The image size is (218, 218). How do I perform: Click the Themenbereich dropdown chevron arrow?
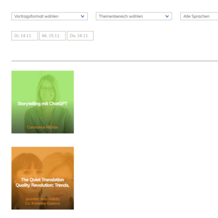(167, 16)
